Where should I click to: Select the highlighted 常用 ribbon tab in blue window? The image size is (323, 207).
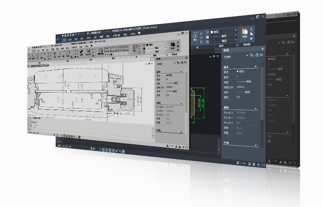coord(64,40)
